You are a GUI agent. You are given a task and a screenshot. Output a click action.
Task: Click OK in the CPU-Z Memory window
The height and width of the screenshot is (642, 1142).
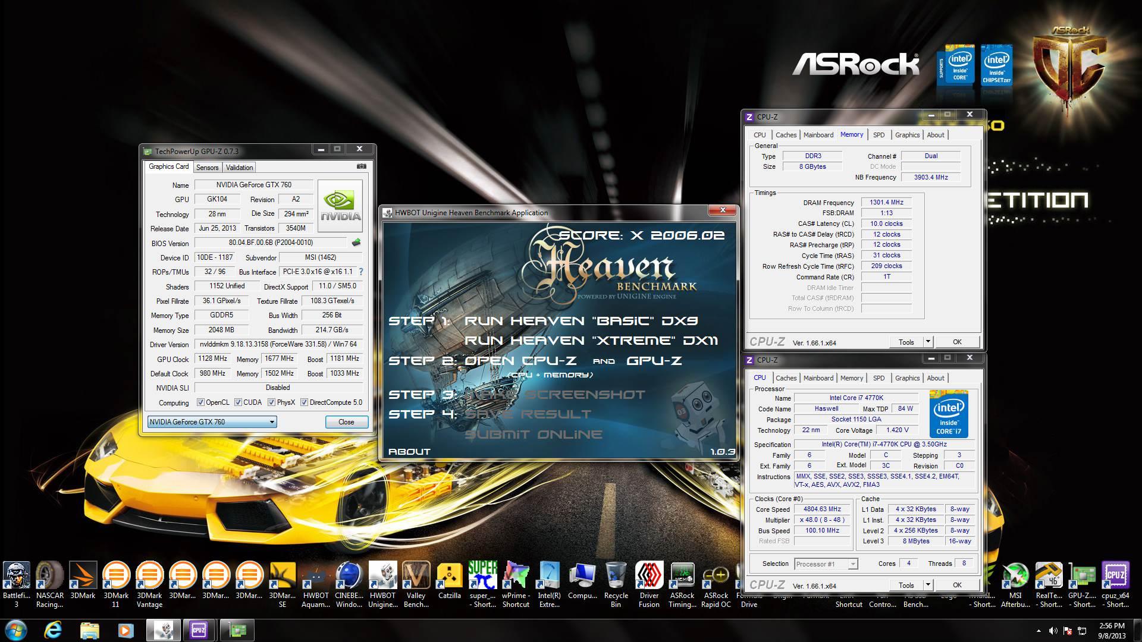(x=956, y=342)
